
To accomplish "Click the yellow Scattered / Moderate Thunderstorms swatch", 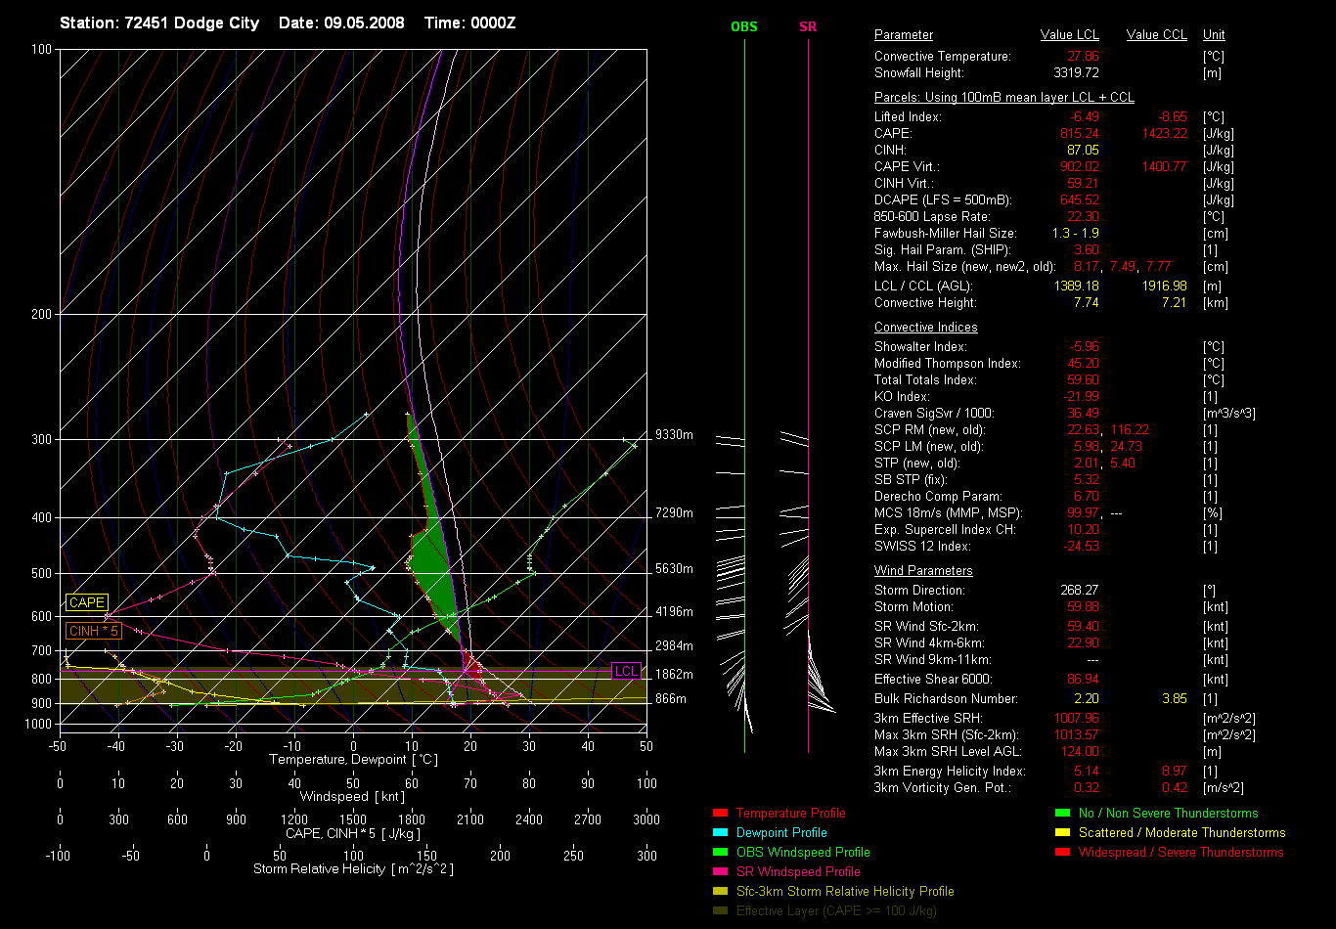I will pos(1062,833).
